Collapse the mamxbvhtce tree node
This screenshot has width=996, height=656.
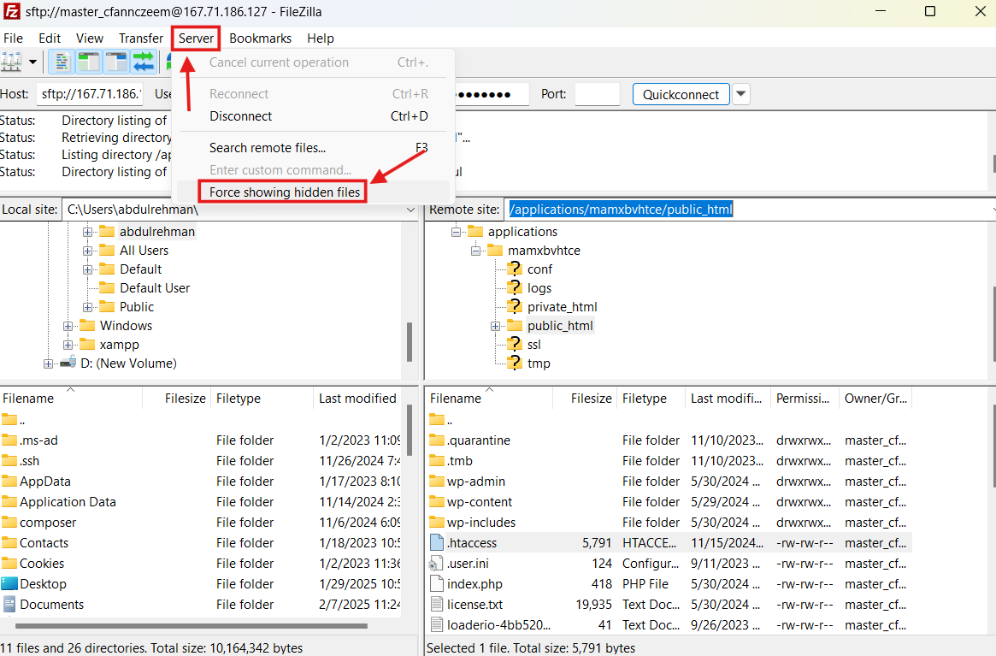click(475, 251)
